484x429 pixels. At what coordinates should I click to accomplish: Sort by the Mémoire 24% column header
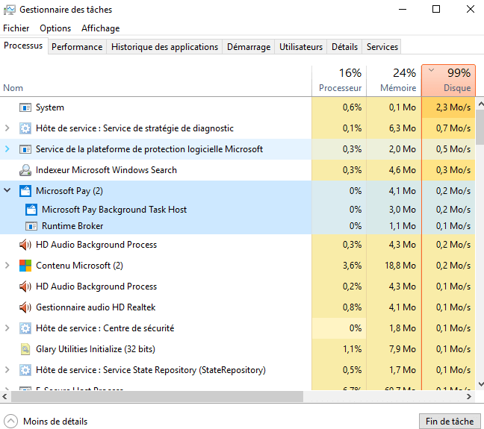tap(394, 81)
